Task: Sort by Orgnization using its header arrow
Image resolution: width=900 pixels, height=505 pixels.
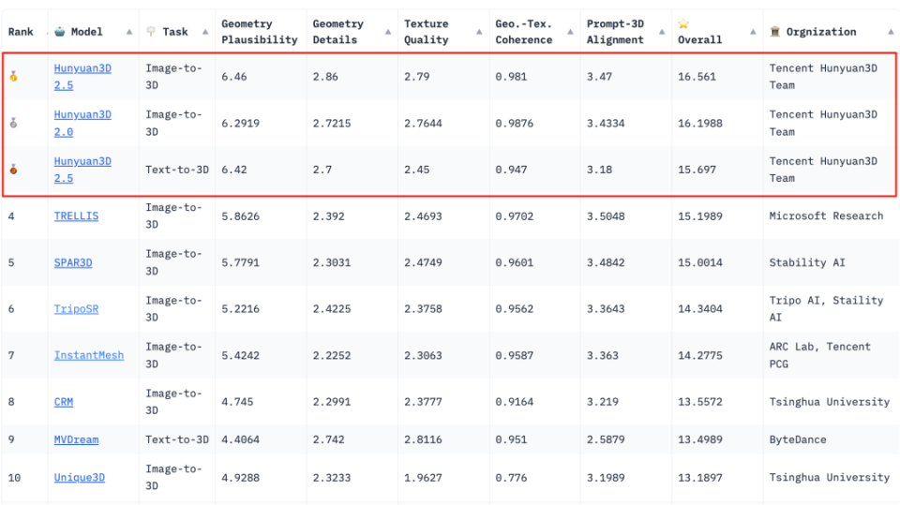Action: pyautogui.click(x=891, y=32)
